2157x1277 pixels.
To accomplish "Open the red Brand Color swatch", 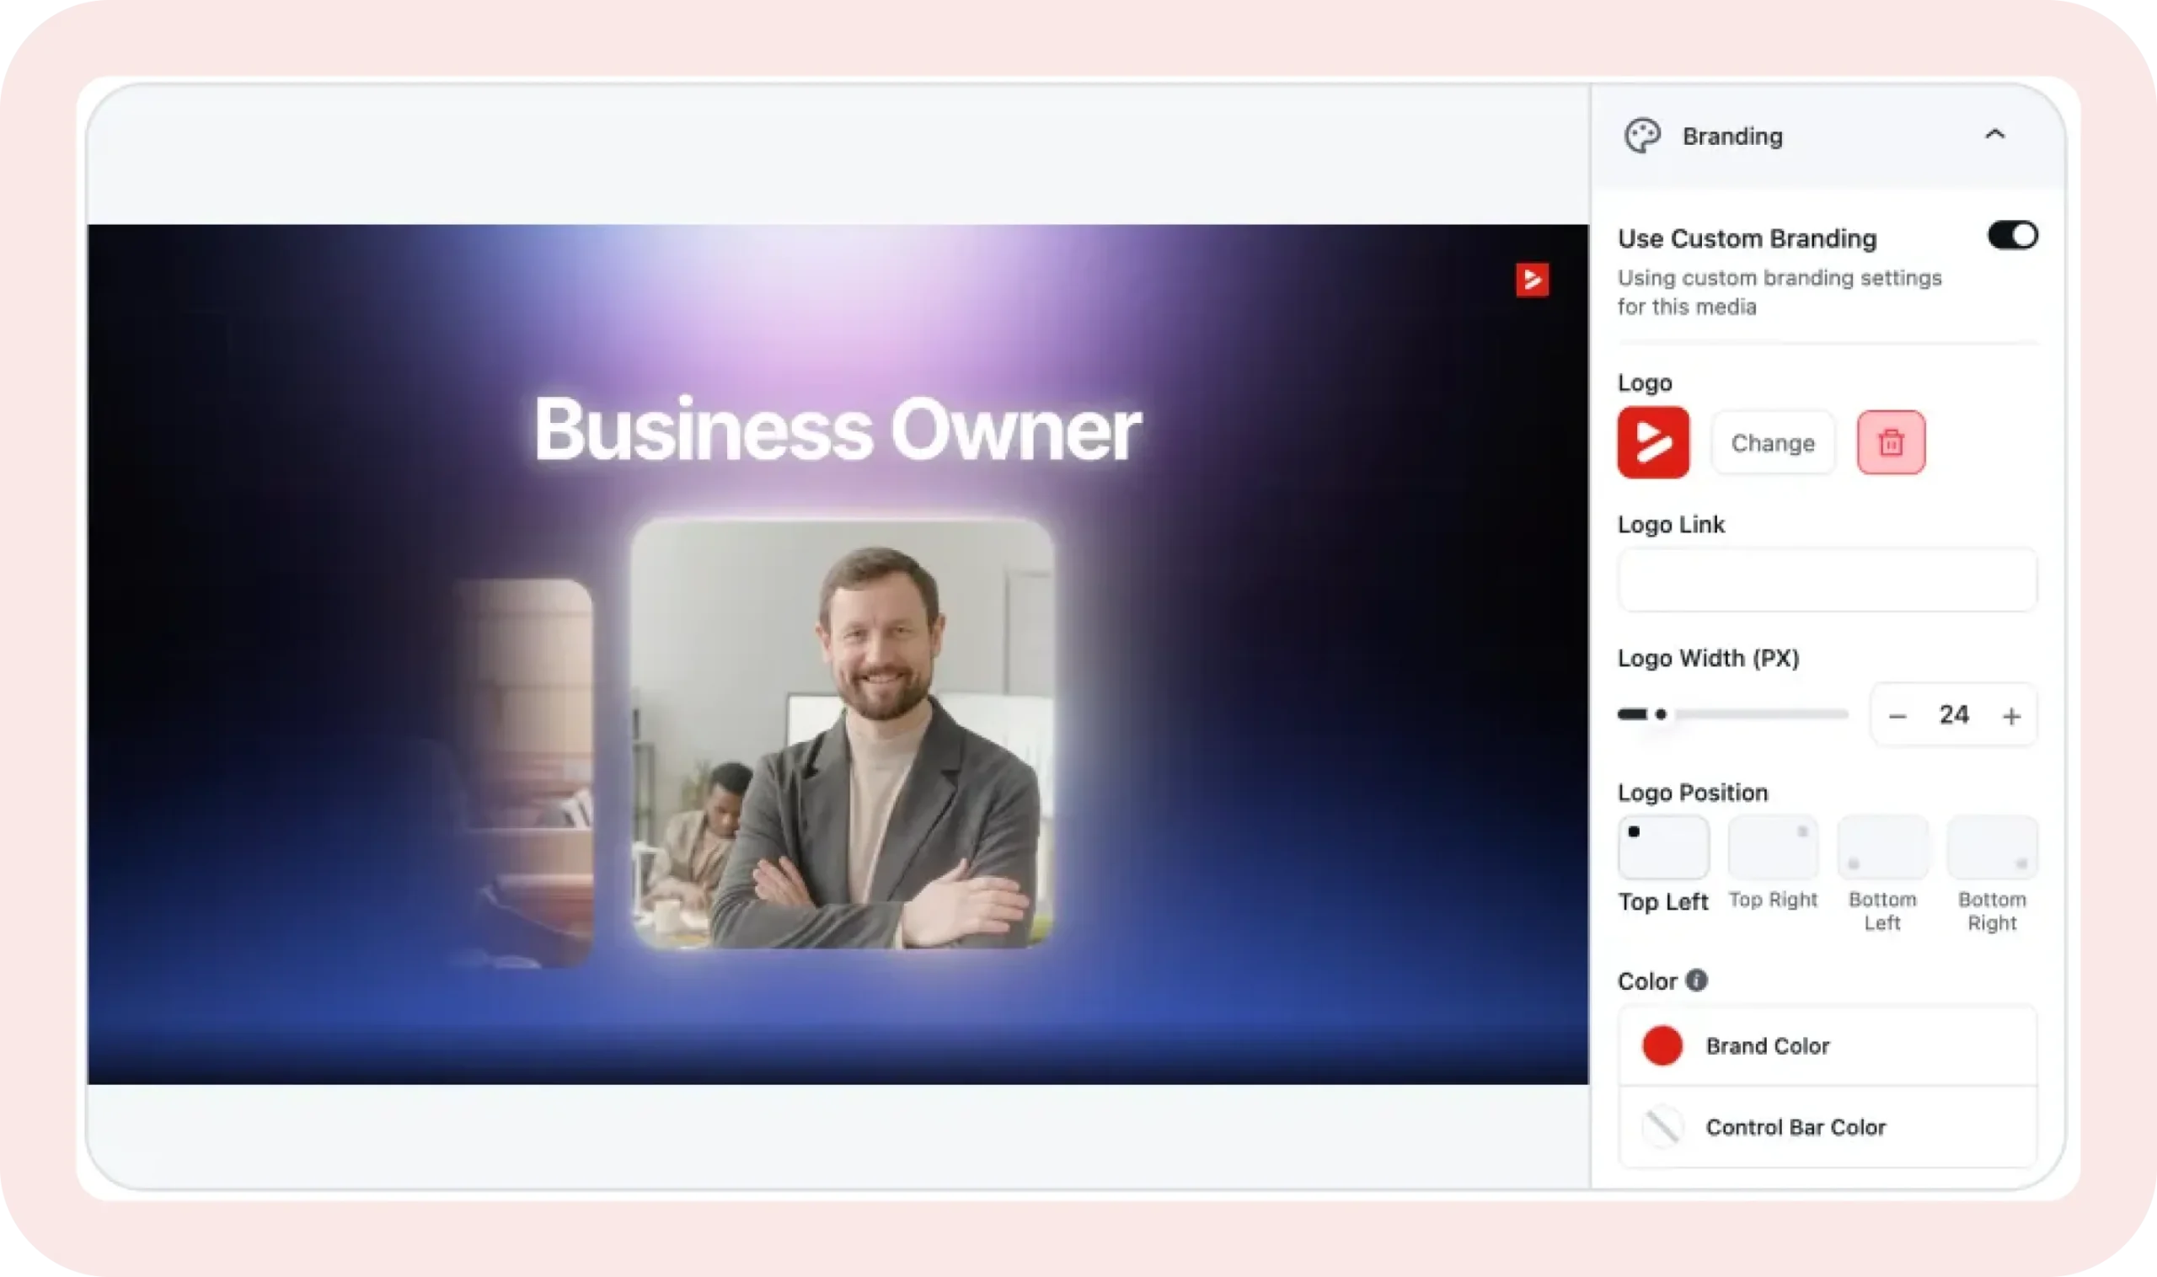I will pyautogui.click(x=1662, y=1045).
